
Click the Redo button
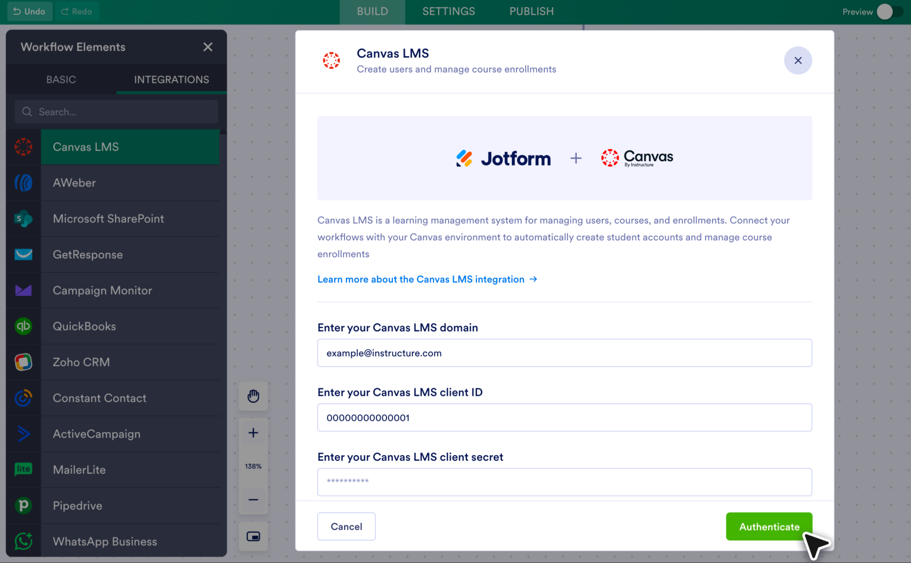coord(77,12)
